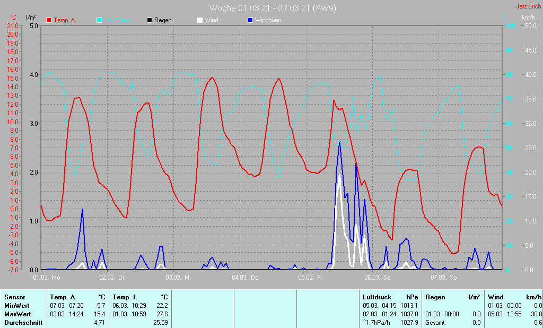Select the 'Temp. A.' legend label

tap(65, 20)
